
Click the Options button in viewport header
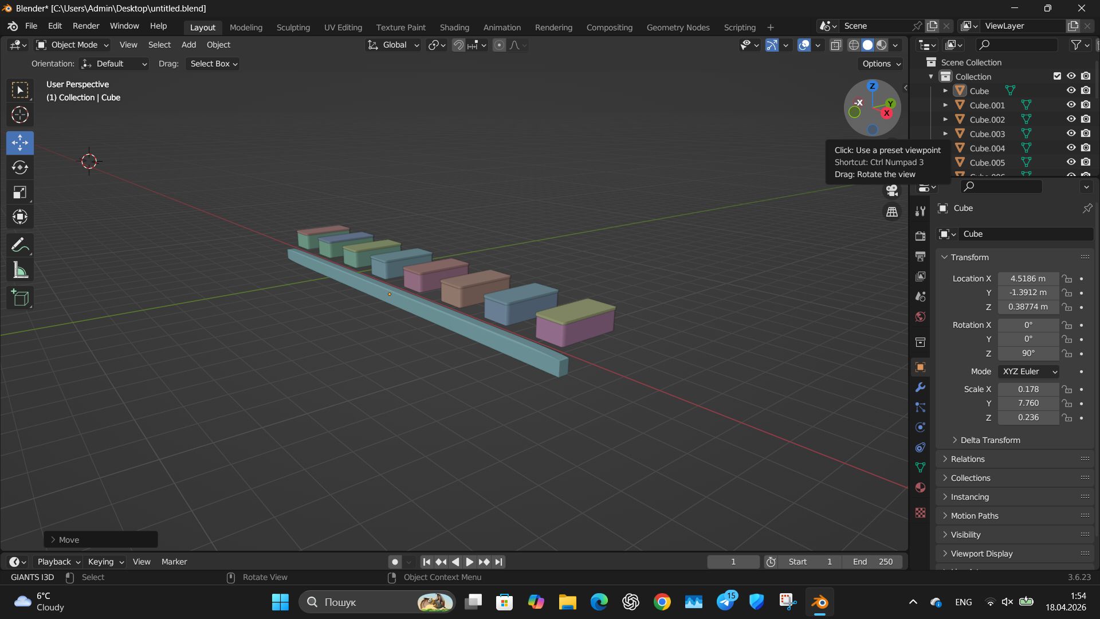(x=881, y=64)
